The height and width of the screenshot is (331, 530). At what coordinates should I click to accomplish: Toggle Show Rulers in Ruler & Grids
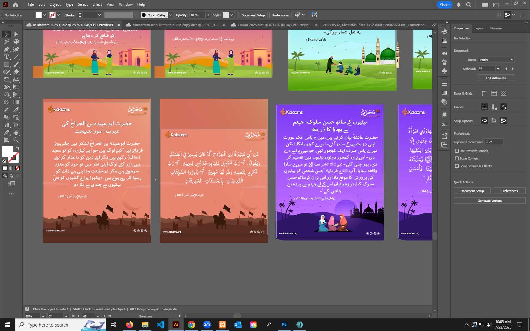485,93
